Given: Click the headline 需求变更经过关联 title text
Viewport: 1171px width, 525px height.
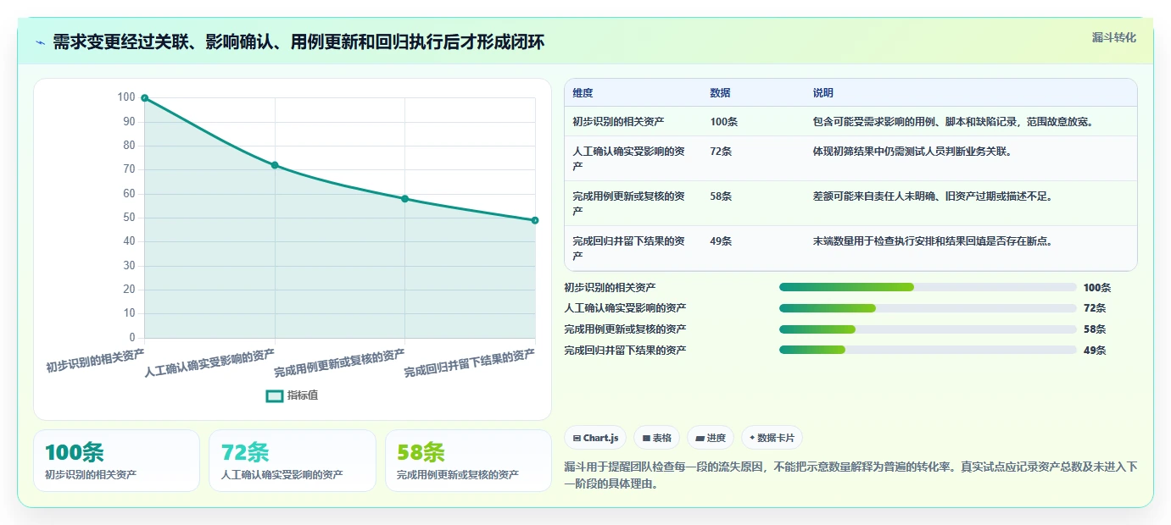Looking at the screenshot, I should point(298,42).
